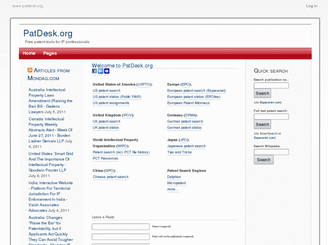This screenshot has height=245, width=328.
Task: Open Australia Intellectual Property Laws Amendment article
Action: 51,101
